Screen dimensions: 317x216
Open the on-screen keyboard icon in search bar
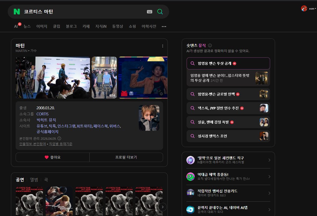point(150,12)
